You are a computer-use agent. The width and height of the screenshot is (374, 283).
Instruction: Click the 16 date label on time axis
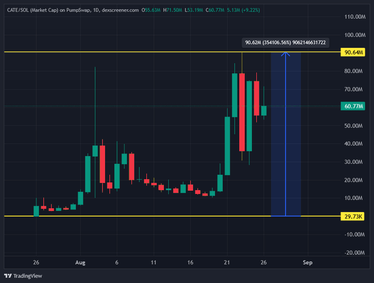190,263
